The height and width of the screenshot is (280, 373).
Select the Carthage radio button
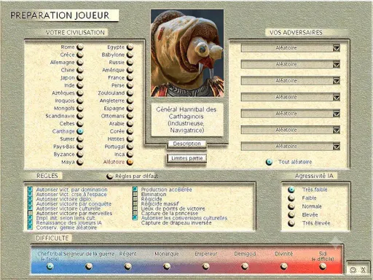(x=80, y=131)
